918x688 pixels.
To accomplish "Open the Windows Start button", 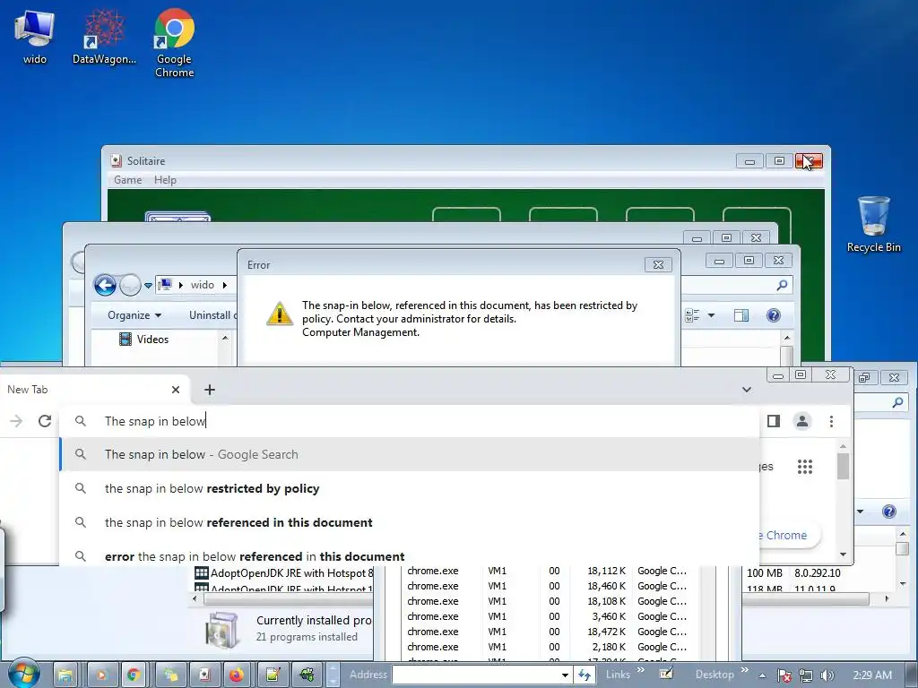I will click(x=23, y=674).
